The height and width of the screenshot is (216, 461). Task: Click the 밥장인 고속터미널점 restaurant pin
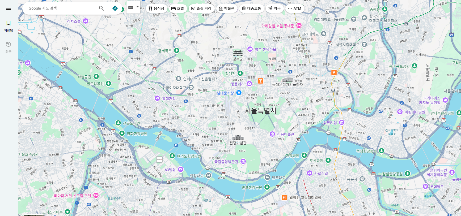tap(284, 197)
